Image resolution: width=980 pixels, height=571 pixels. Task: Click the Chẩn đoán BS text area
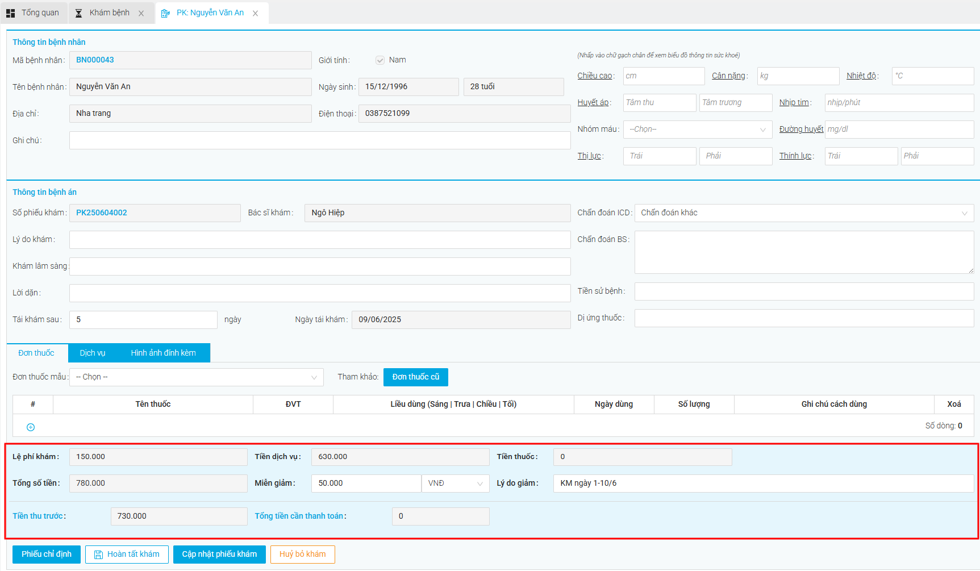click(804, 252)
